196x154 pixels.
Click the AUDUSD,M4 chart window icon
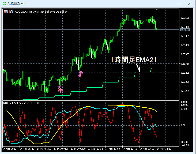click(x=4, y=4)
